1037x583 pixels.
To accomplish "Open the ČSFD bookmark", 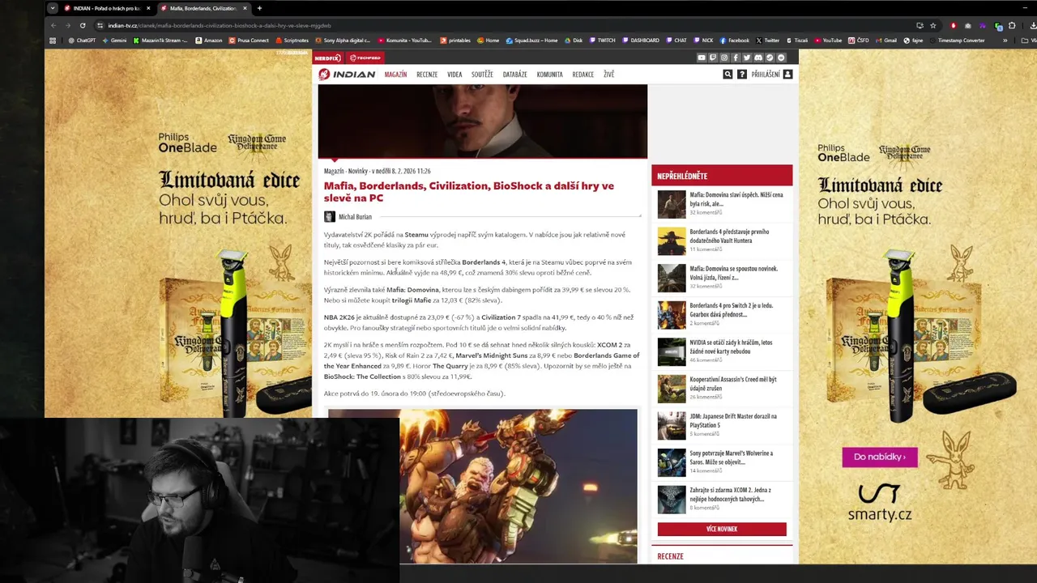I will pos(859,40).
